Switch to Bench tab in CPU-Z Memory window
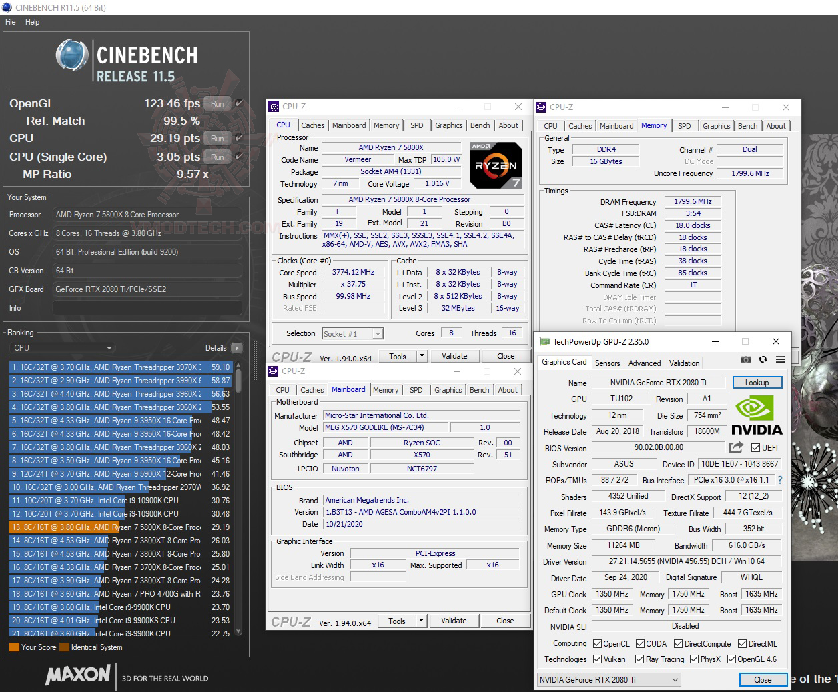 (x=747, y=126)
